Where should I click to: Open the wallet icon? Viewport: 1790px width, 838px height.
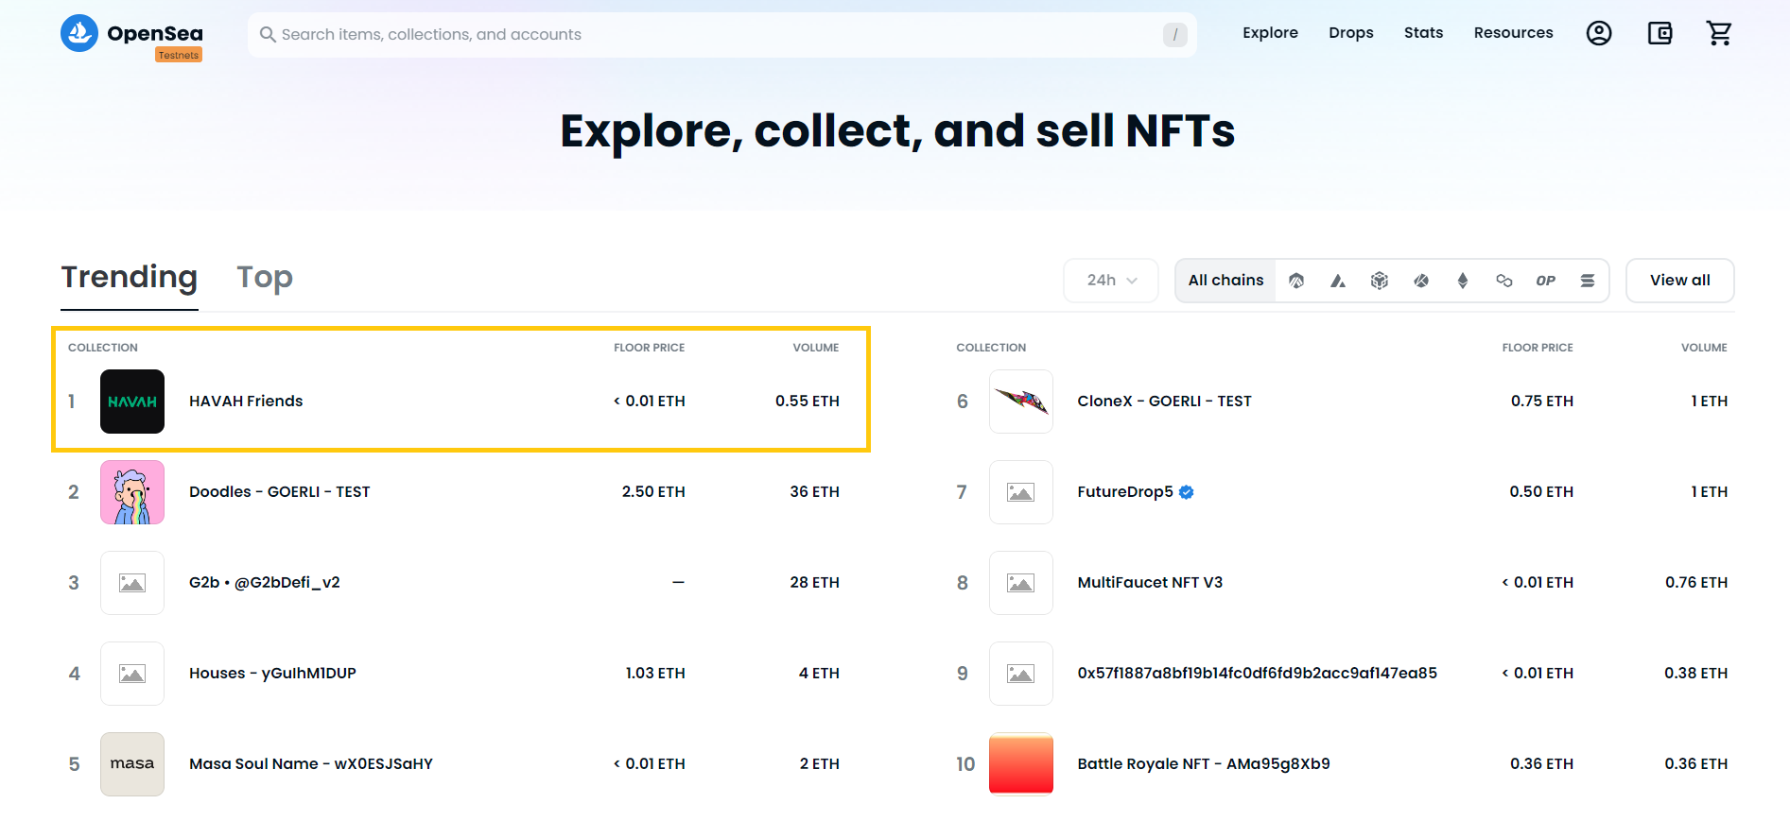(1660, 33)
